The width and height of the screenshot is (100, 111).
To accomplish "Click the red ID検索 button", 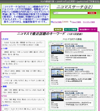I will [x=92, y=13].
